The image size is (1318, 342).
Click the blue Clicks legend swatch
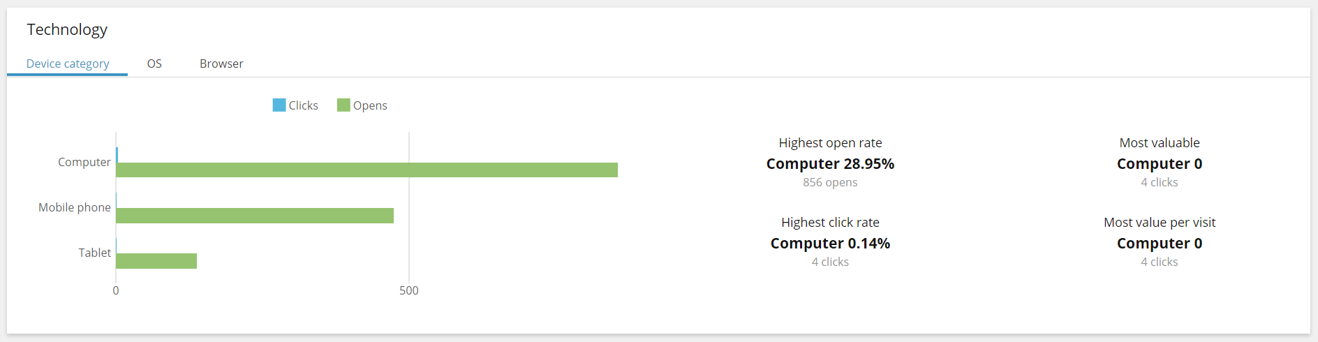tap(279, 105)
